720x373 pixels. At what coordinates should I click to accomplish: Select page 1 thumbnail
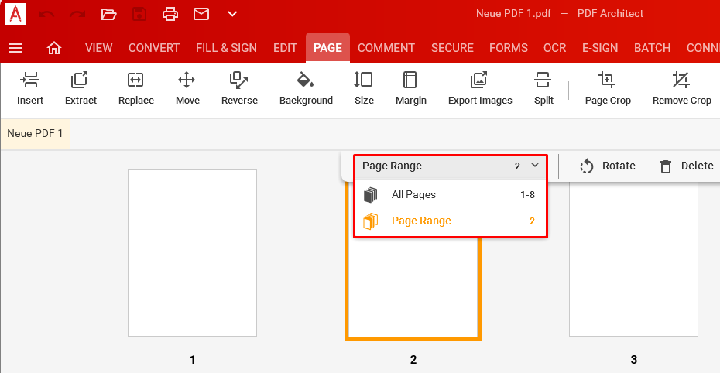coord(193,253)
